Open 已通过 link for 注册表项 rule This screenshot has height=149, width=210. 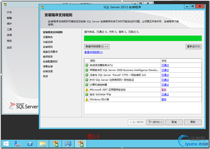pos(165,80)
